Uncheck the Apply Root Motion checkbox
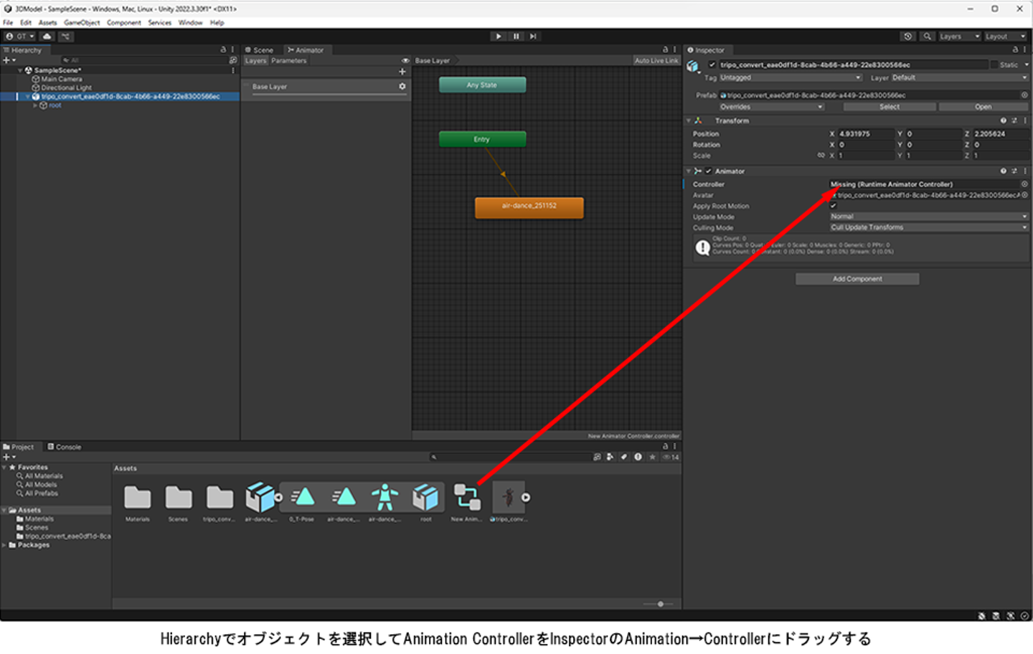The width and height of the screenshot is (1033, 654). pyautogui.click(x=834, y=206)
